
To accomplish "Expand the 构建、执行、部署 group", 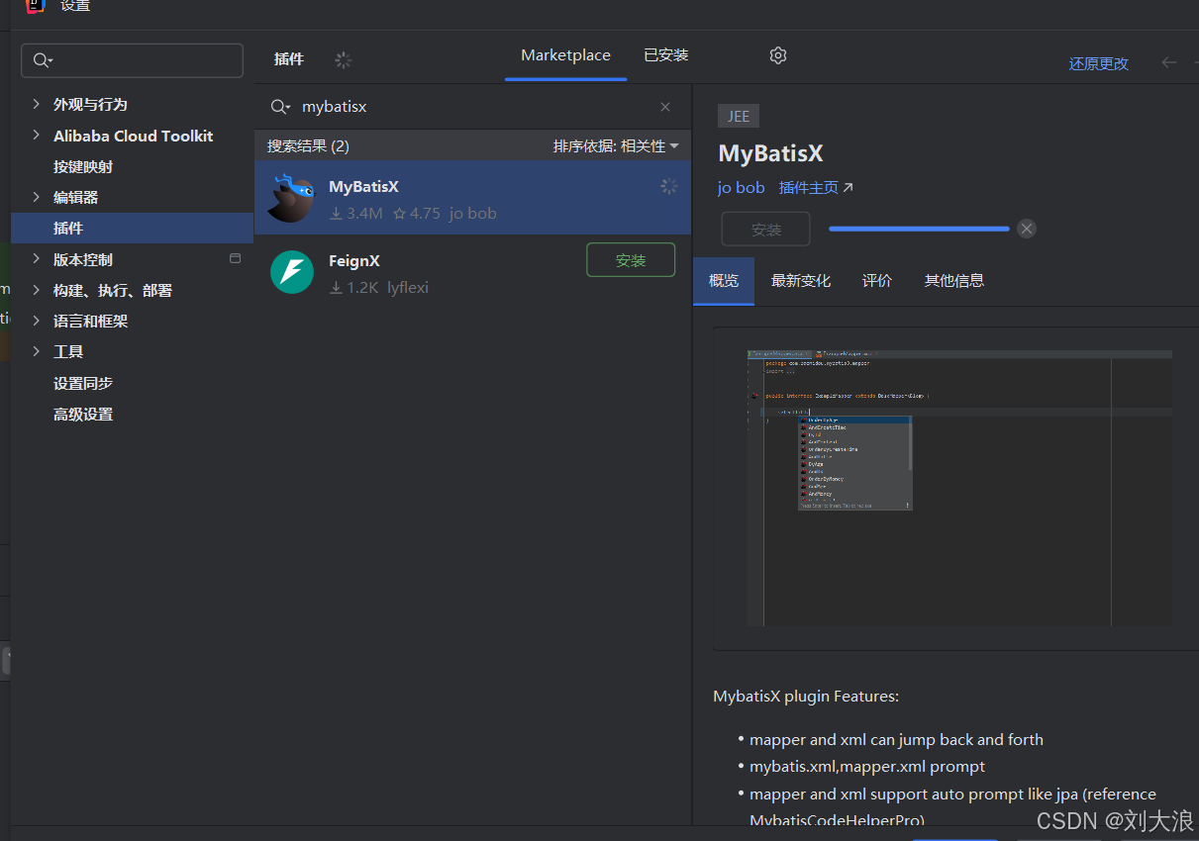I will (x=37, y=290).
